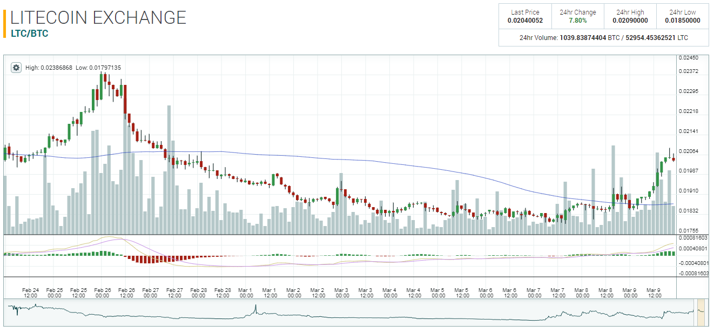
Task: Click the Feb 26 00:00 time label
Action: click(x=102, y=293)
